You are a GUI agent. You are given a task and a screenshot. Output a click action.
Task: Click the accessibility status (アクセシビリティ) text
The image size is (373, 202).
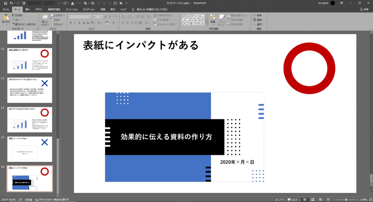point(52,199)
